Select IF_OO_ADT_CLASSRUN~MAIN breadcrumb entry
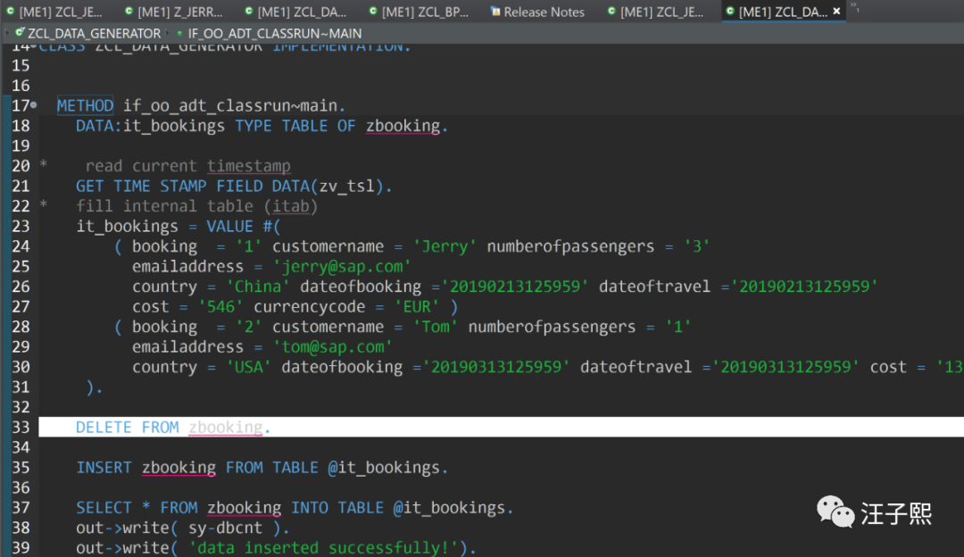The height and width of the screenshot is (557, 964). [274, 33]
